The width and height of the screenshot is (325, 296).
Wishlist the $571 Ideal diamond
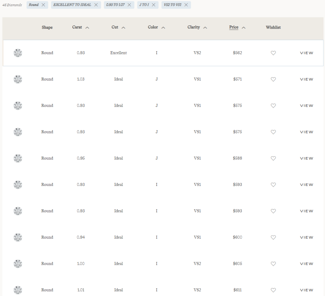click(x=273, y=79)
